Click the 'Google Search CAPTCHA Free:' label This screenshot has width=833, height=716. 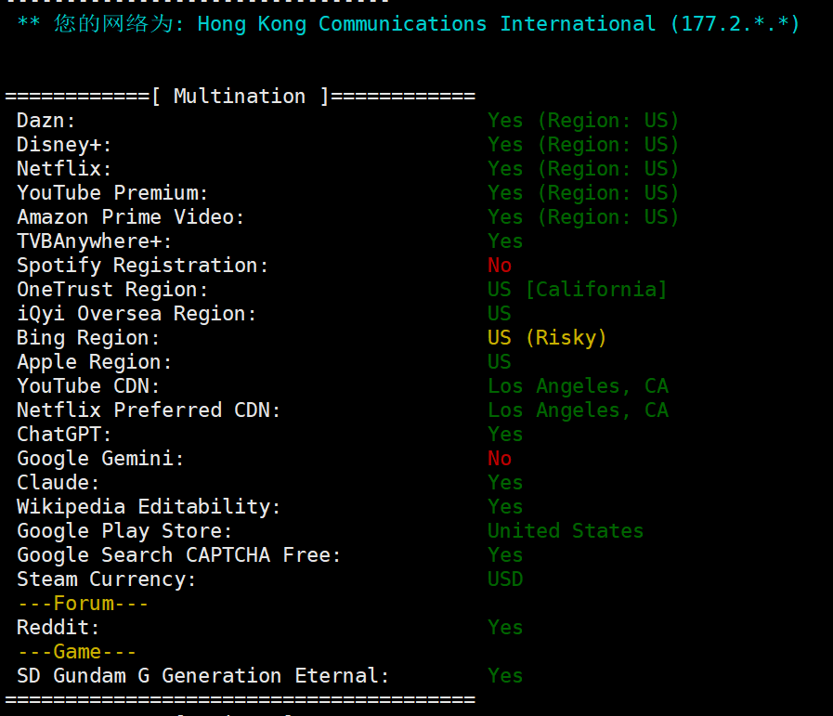(178, 555)
